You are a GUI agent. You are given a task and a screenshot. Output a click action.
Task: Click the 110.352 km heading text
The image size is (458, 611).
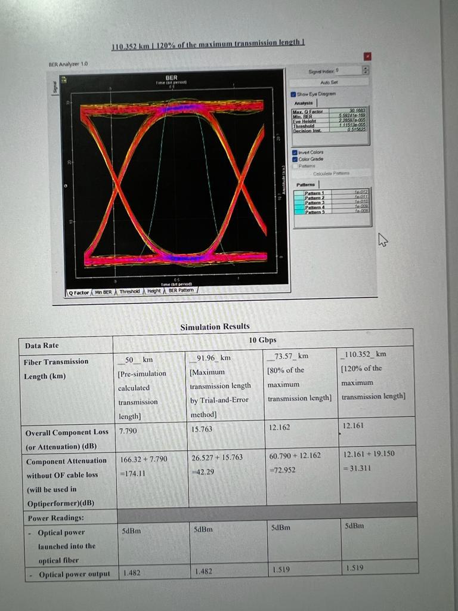click(x=208, y=44)
